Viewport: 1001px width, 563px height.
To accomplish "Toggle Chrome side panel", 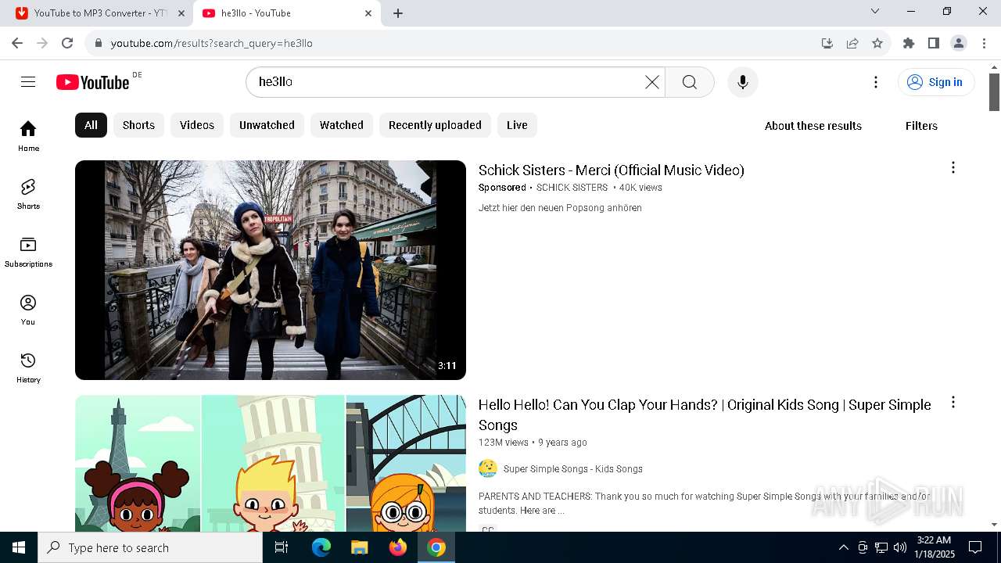I will [x=934, y=43].
